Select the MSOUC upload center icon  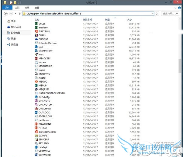(36, 81)
